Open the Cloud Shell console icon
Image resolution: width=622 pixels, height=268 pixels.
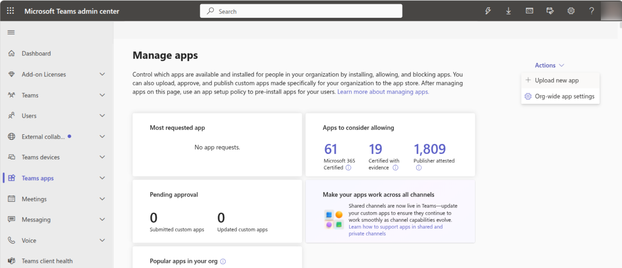click(530, 11)
